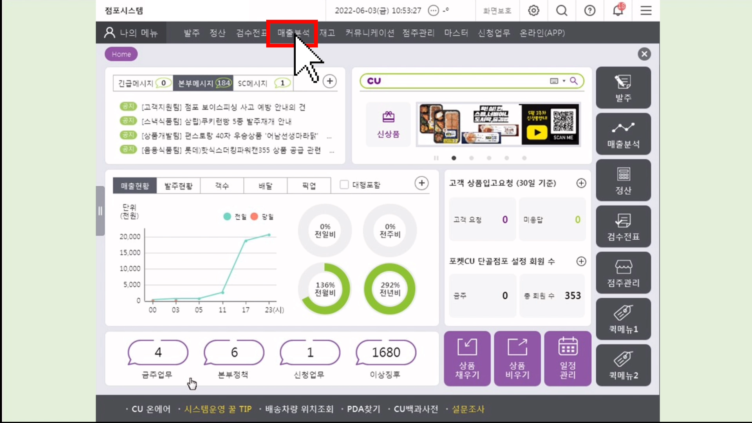Screen dimensions: 752x423
Task: Open the 재고 menu
Action: pyautogui.click(x=327, y=33)
